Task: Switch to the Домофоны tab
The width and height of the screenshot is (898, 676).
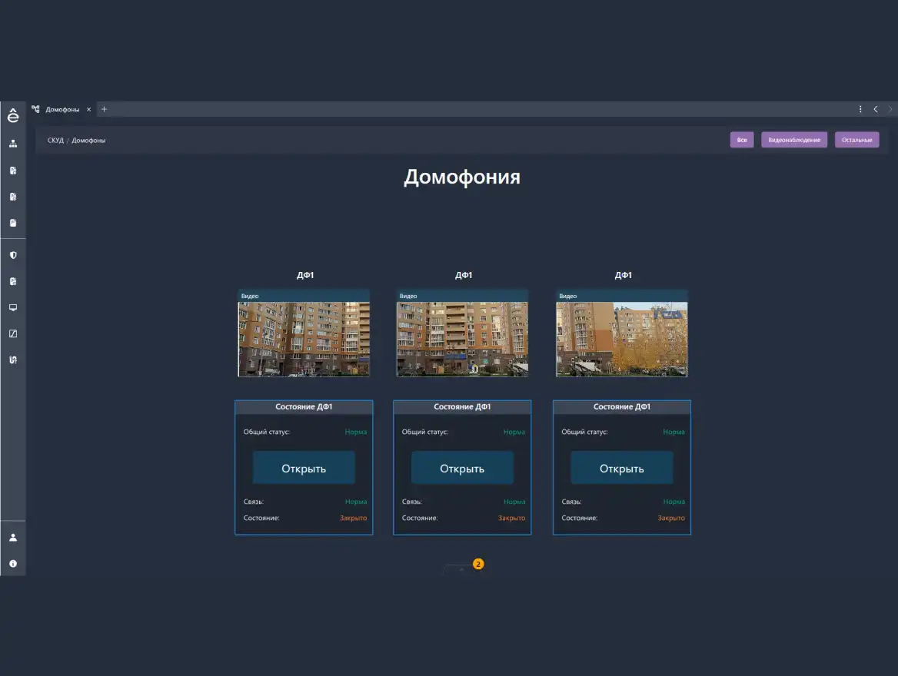Action: point(62,109)
